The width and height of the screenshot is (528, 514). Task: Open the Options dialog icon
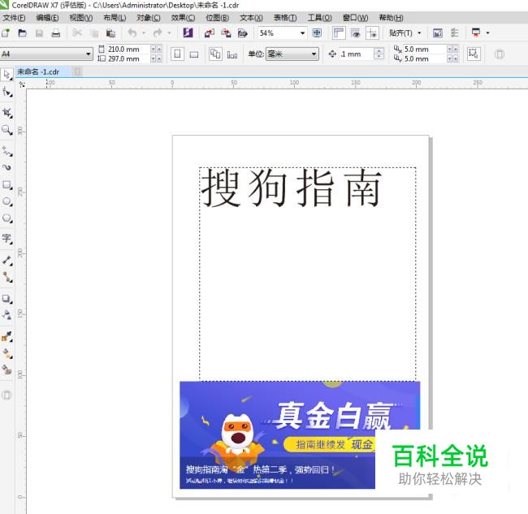[x=454, y=33]
